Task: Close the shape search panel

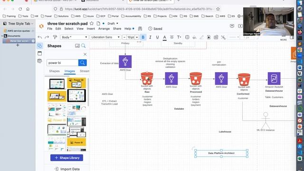Action: pyautogui.click(x=85, y=54)
